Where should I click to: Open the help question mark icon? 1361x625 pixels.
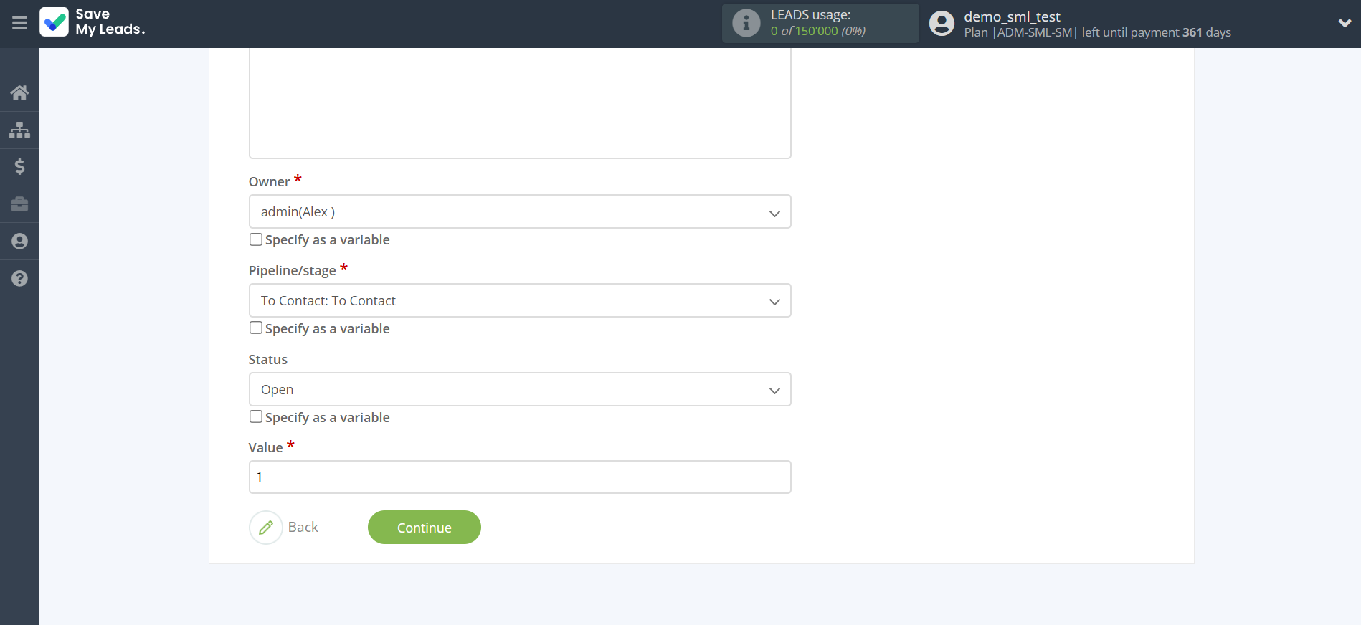pyautogui.click(x=19, y=279)
